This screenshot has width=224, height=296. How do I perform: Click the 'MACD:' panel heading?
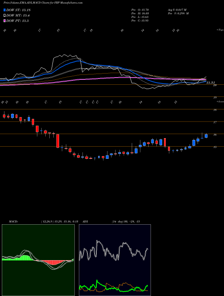(13, 222)
